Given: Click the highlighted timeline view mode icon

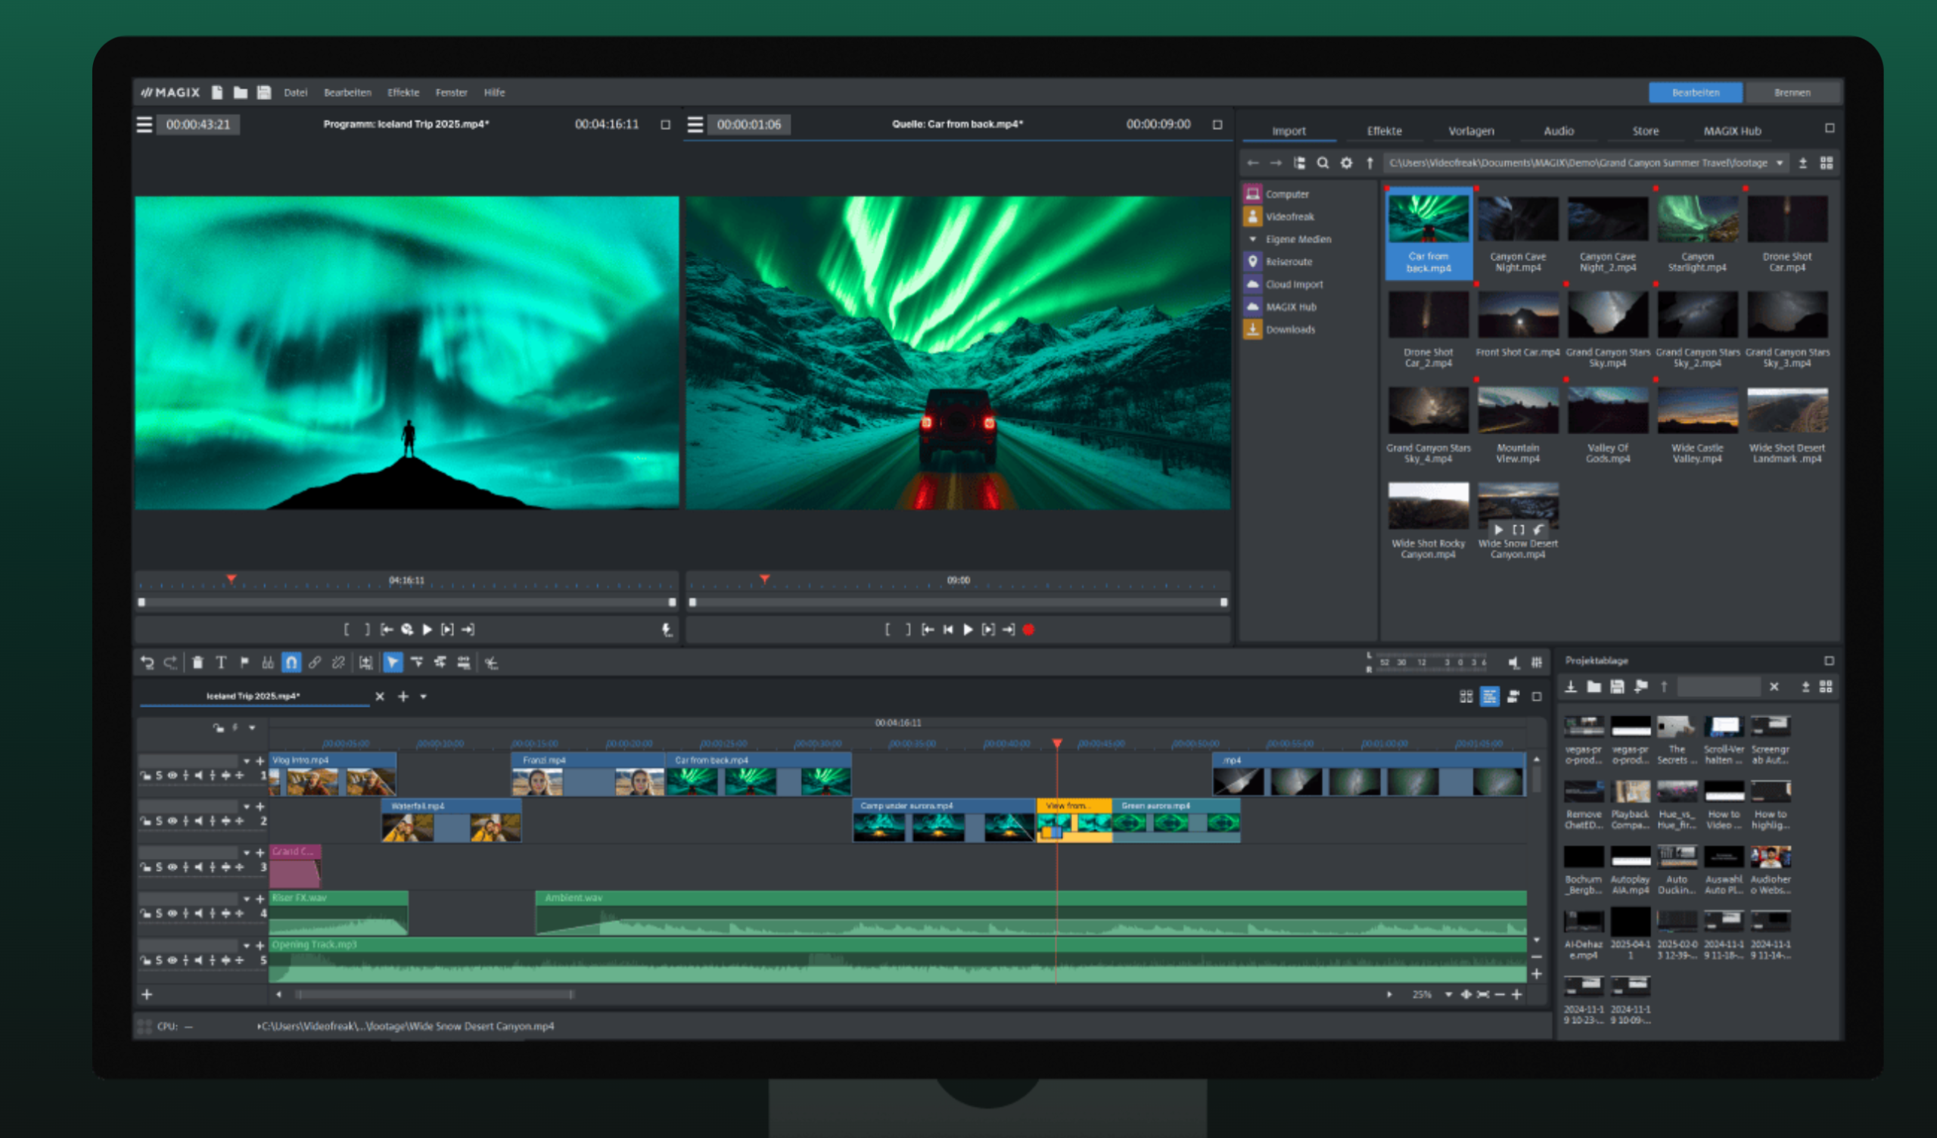Looking at the screenshot, I should [1490, 697].
